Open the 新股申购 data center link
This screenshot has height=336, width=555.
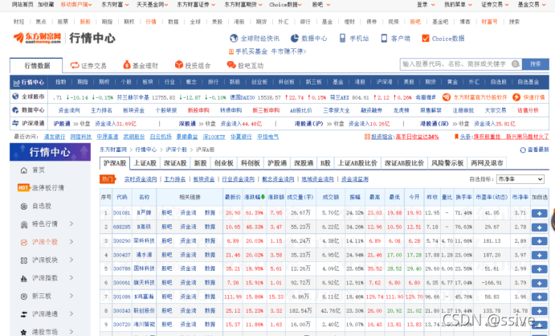(198, 110)
